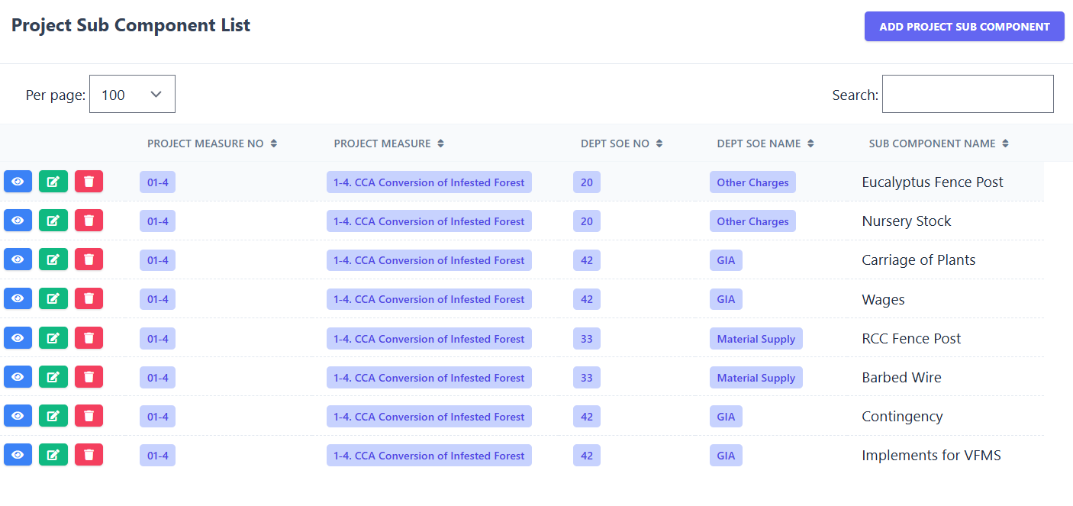1073x506 pixels.
Task: Delete the Barbed Wire entry
Action: tap(89, 376)
